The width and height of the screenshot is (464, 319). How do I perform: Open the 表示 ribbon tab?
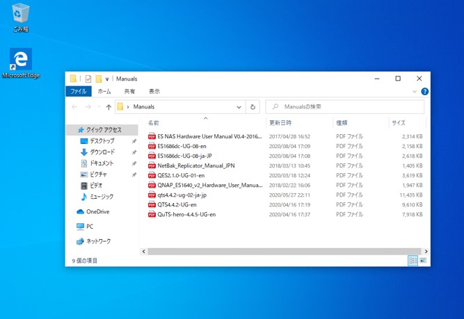154,92
